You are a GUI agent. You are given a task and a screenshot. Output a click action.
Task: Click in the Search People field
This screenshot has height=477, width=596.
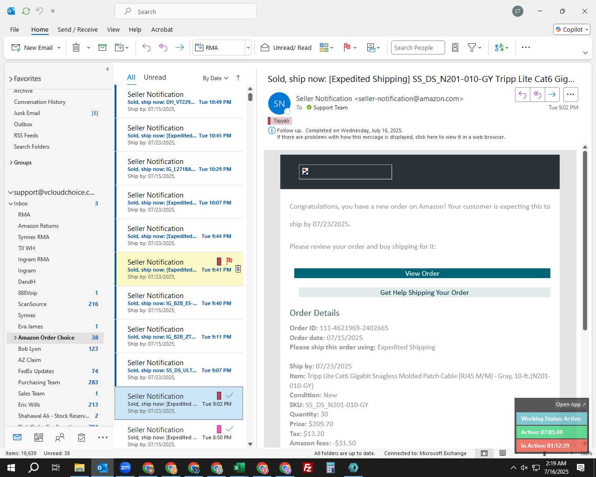(418, 48)
